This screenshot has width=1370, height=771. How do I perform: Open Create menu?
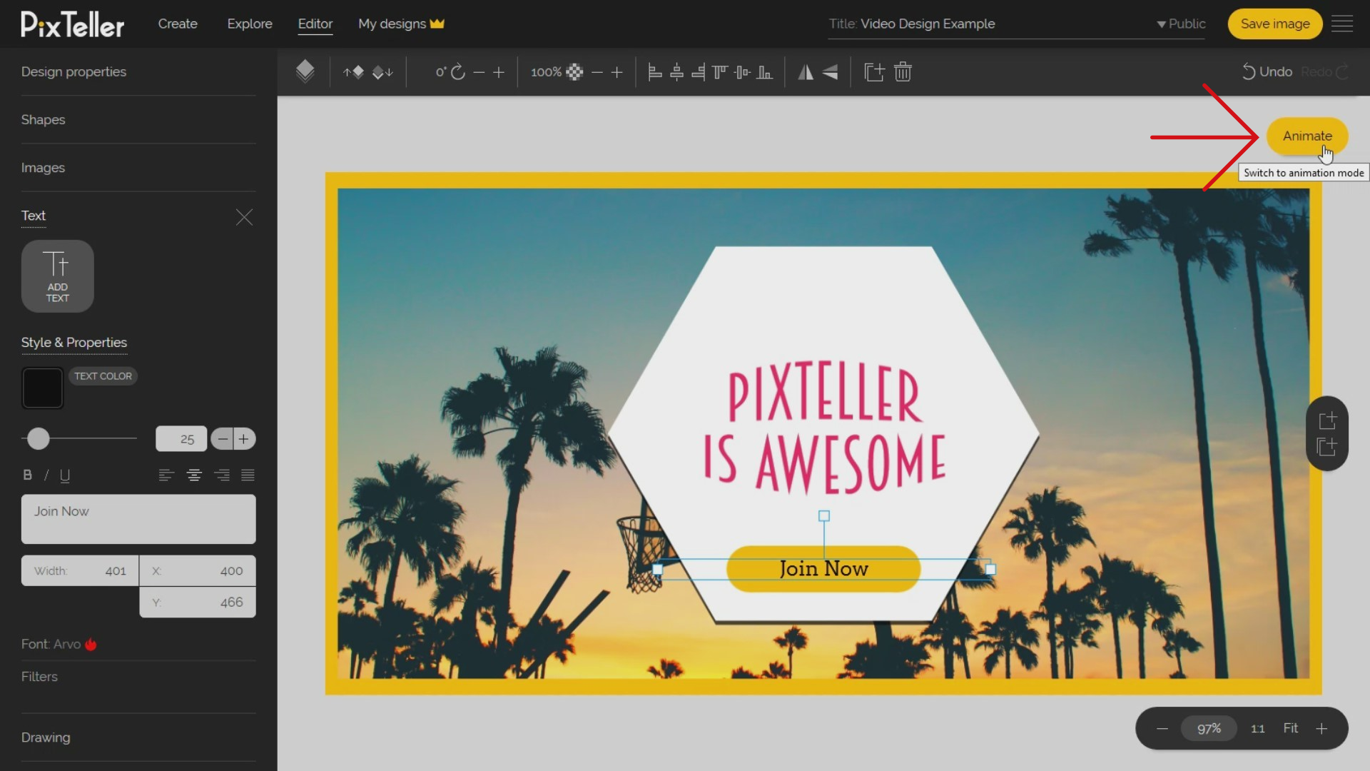(178, 24)
